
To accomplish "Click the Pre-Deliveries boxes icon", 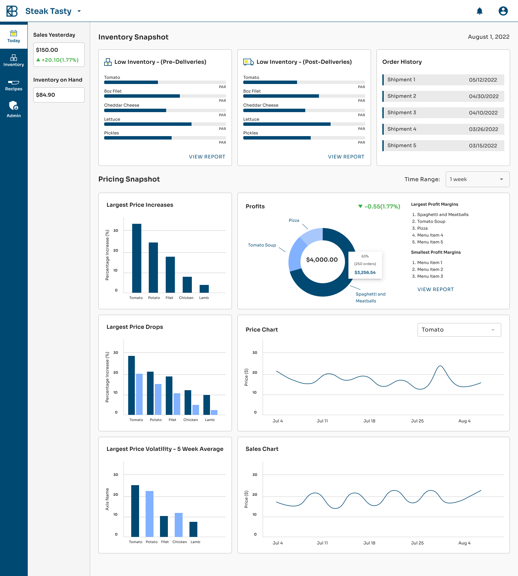I will [108, 62].
